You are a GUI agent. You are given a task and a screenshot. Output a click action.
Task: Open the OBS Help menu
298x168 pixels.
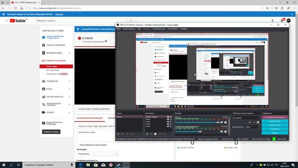click(x=184, y=29)
